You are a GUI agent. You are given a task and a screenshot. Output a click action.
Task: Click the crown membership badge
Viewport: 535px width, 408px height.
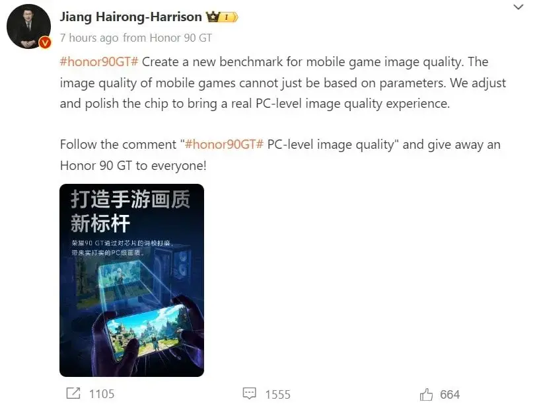tap(213, 17)
